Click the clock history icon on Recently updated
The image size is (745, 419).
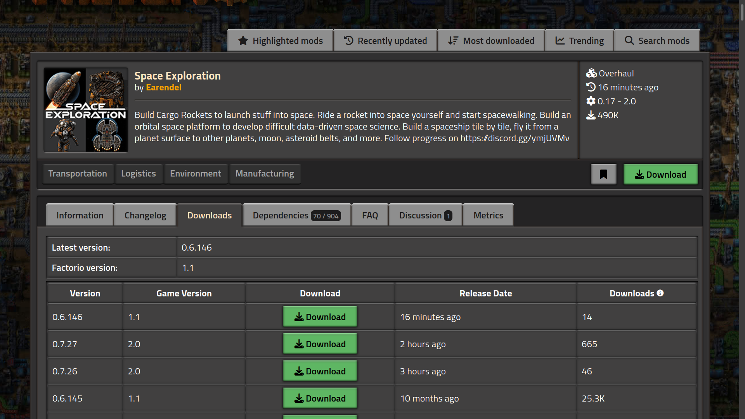348,40
